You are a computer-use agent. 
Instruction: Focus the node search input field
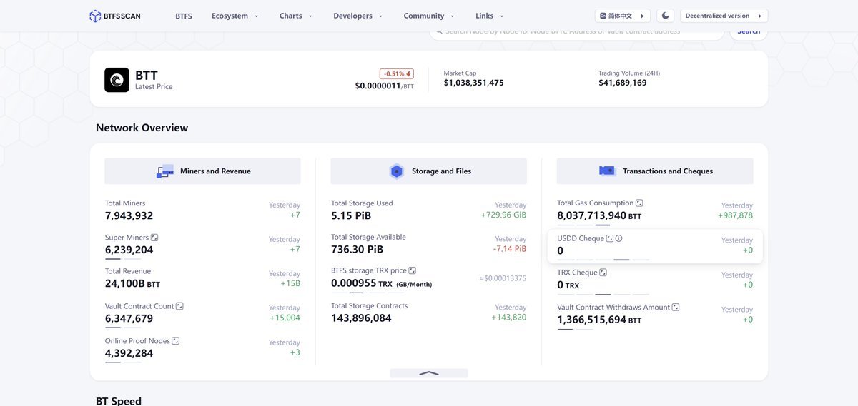pyautogui.click(x=576, y=31)
